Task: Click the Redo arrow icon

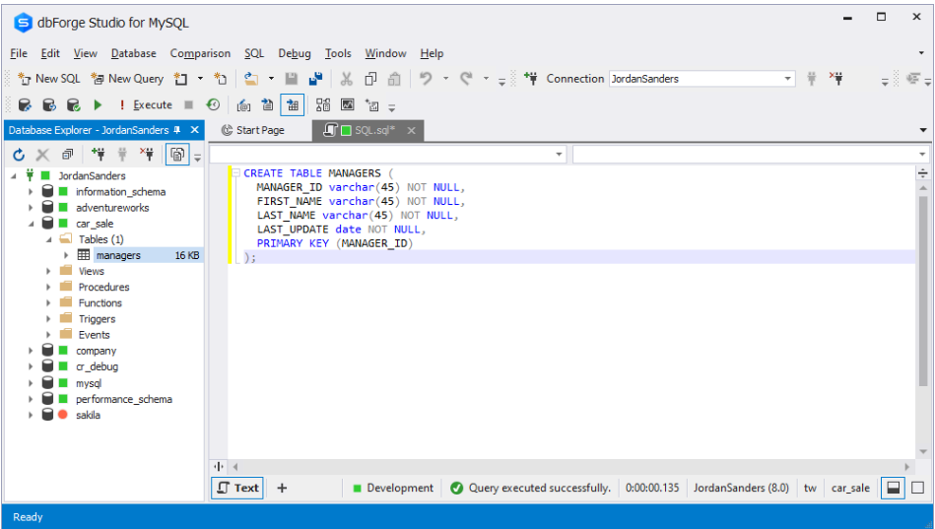Action: 466,79
